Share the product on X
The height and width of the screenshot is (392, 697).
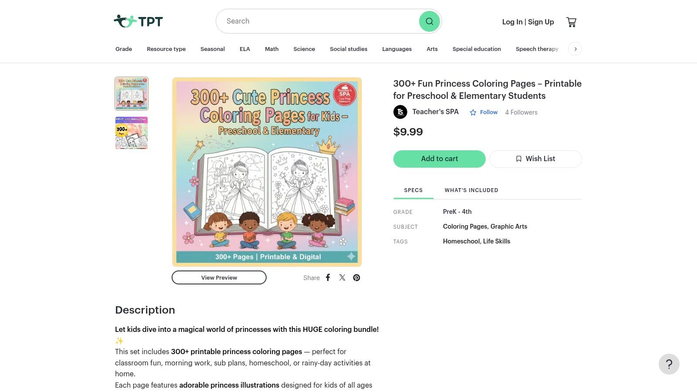click(x=342, y=277)
